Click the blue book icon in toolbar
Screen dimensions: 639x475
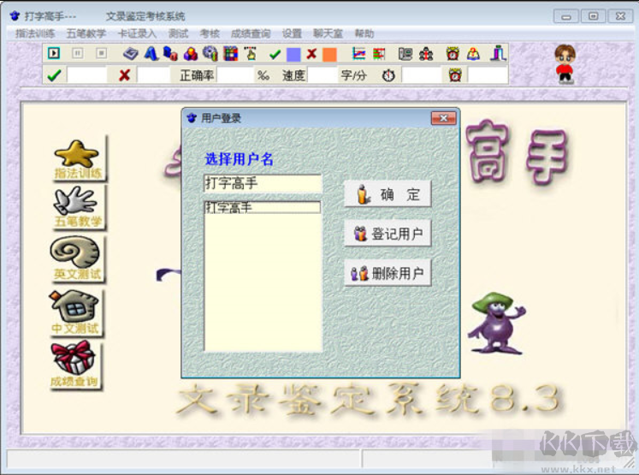point(130,54)
